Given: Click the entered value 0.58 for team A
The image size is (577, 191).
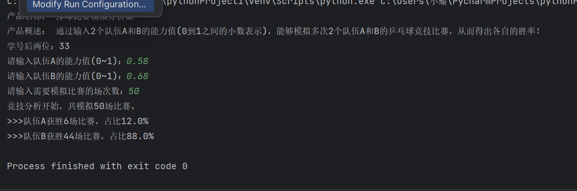Looking at the screenshot, I should (137, 61).
